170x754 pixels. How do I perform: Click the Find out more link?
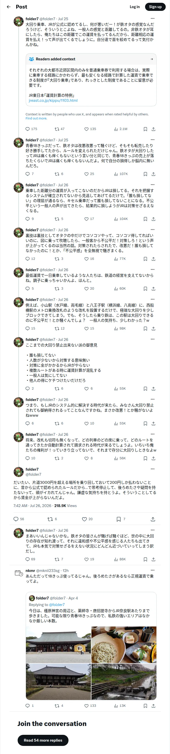pos(36,118)
